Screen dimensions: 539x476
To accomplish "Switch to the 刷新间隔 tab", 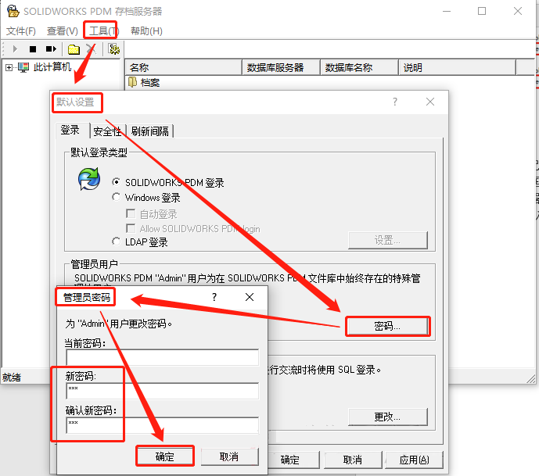I will tap(150, 131).
